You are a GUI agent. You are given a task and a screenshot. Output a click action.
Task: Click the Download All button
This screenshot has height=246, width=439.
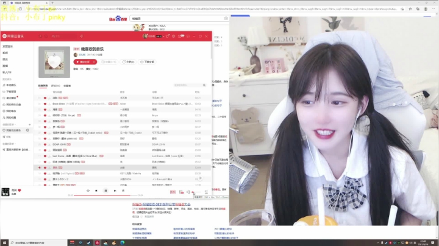click(x=148, y=61)
